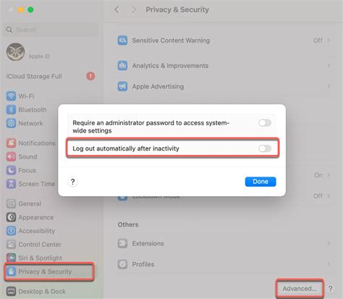343x299 pixels.
Task: Click the Done button
Action: (x=261, y=182)
